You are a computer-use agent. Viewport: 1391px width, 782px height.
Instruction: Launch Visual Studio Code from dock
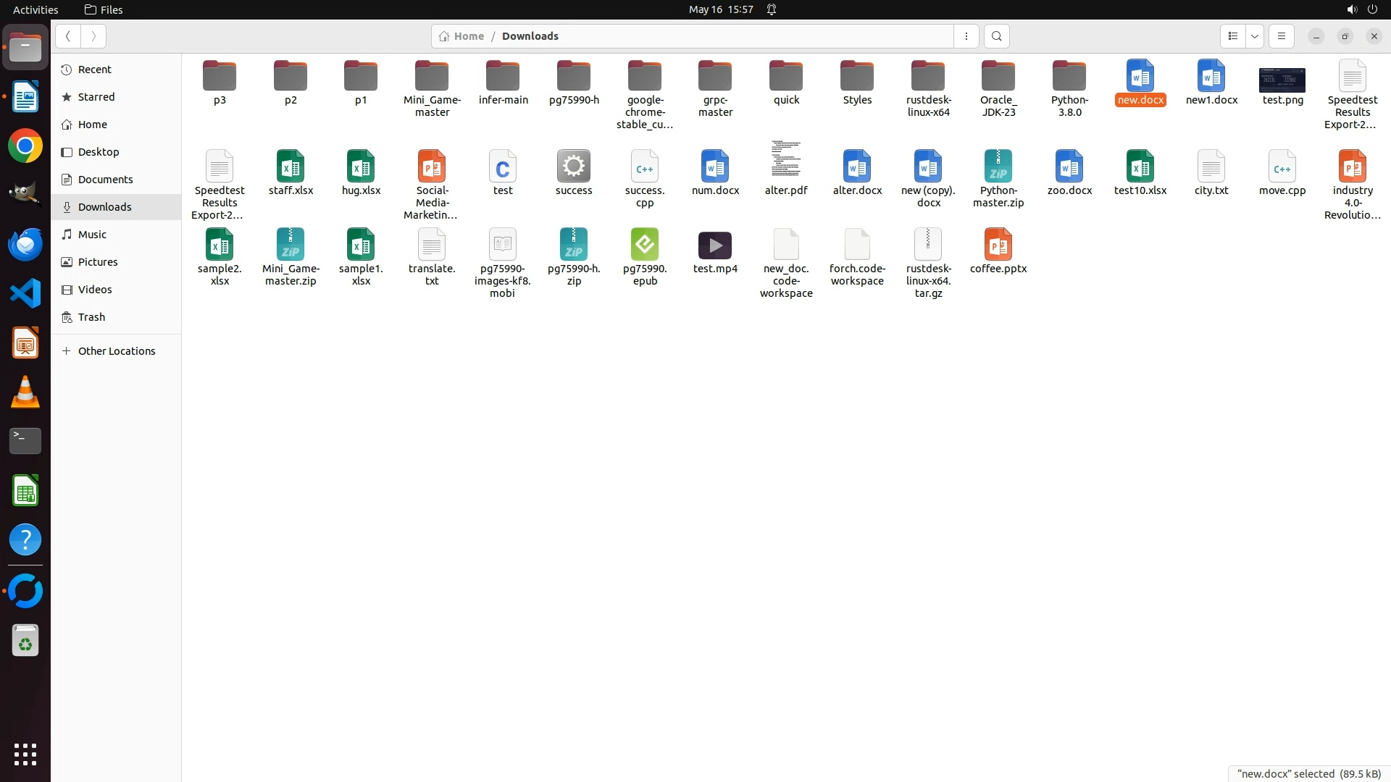[x=25, y=294]
